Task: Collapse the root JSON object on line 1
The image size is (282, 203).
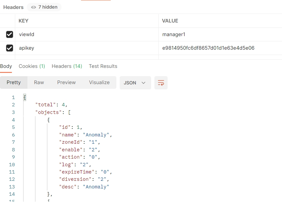Action: click(25, 97)
